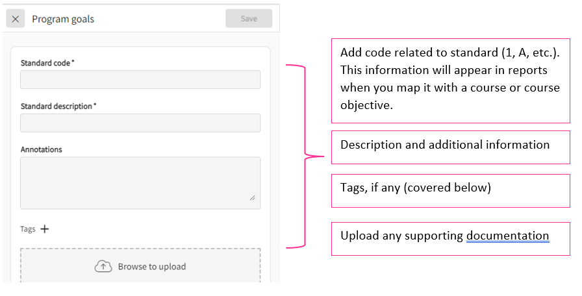Click the "Tags" label text
This screenshot has height=296, width=582.
pyautogui.click(x=27, y=229)
